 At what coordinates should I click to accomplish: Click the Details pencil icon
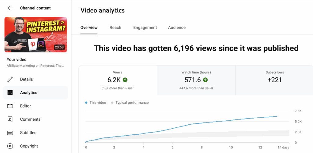pyautogui.click(x=10, y=79)
